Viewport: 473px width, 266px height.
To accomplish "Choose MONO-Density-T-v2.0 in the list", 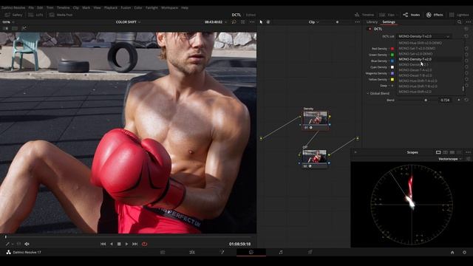I will tap(430, 59).
